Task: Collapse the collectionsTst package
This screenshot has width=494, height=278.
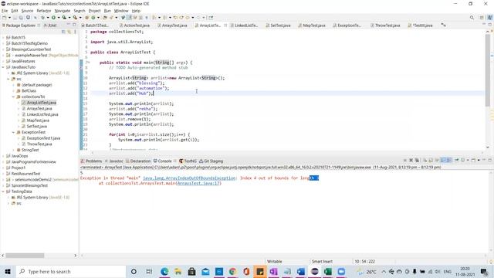Action: [14, 97]
